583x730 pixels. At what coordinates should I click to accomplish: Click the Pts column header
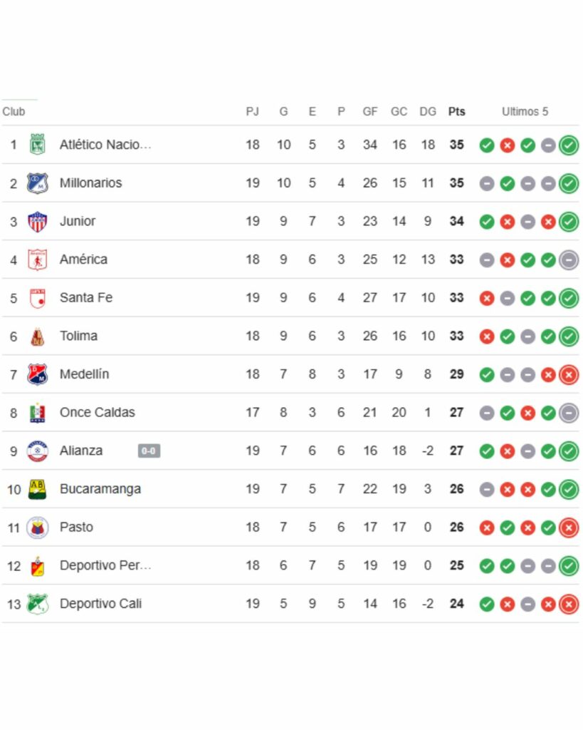coord(456,112)
